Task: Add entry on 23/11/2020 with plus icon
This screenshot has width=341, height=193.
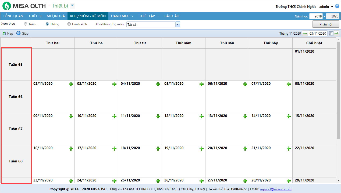Action: coord(71,181)
